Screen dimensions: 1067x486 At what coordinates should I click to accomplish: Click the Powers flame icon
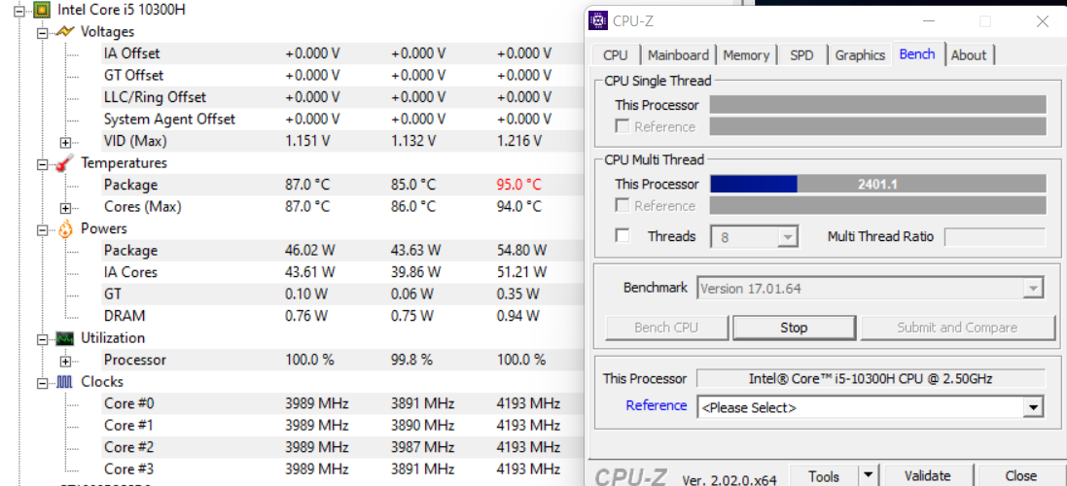click(65, 228)
